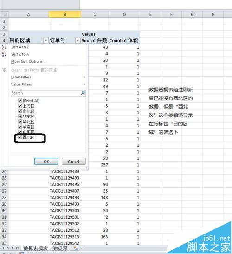Click cell TAOB11129501

[x=65, y=217]
